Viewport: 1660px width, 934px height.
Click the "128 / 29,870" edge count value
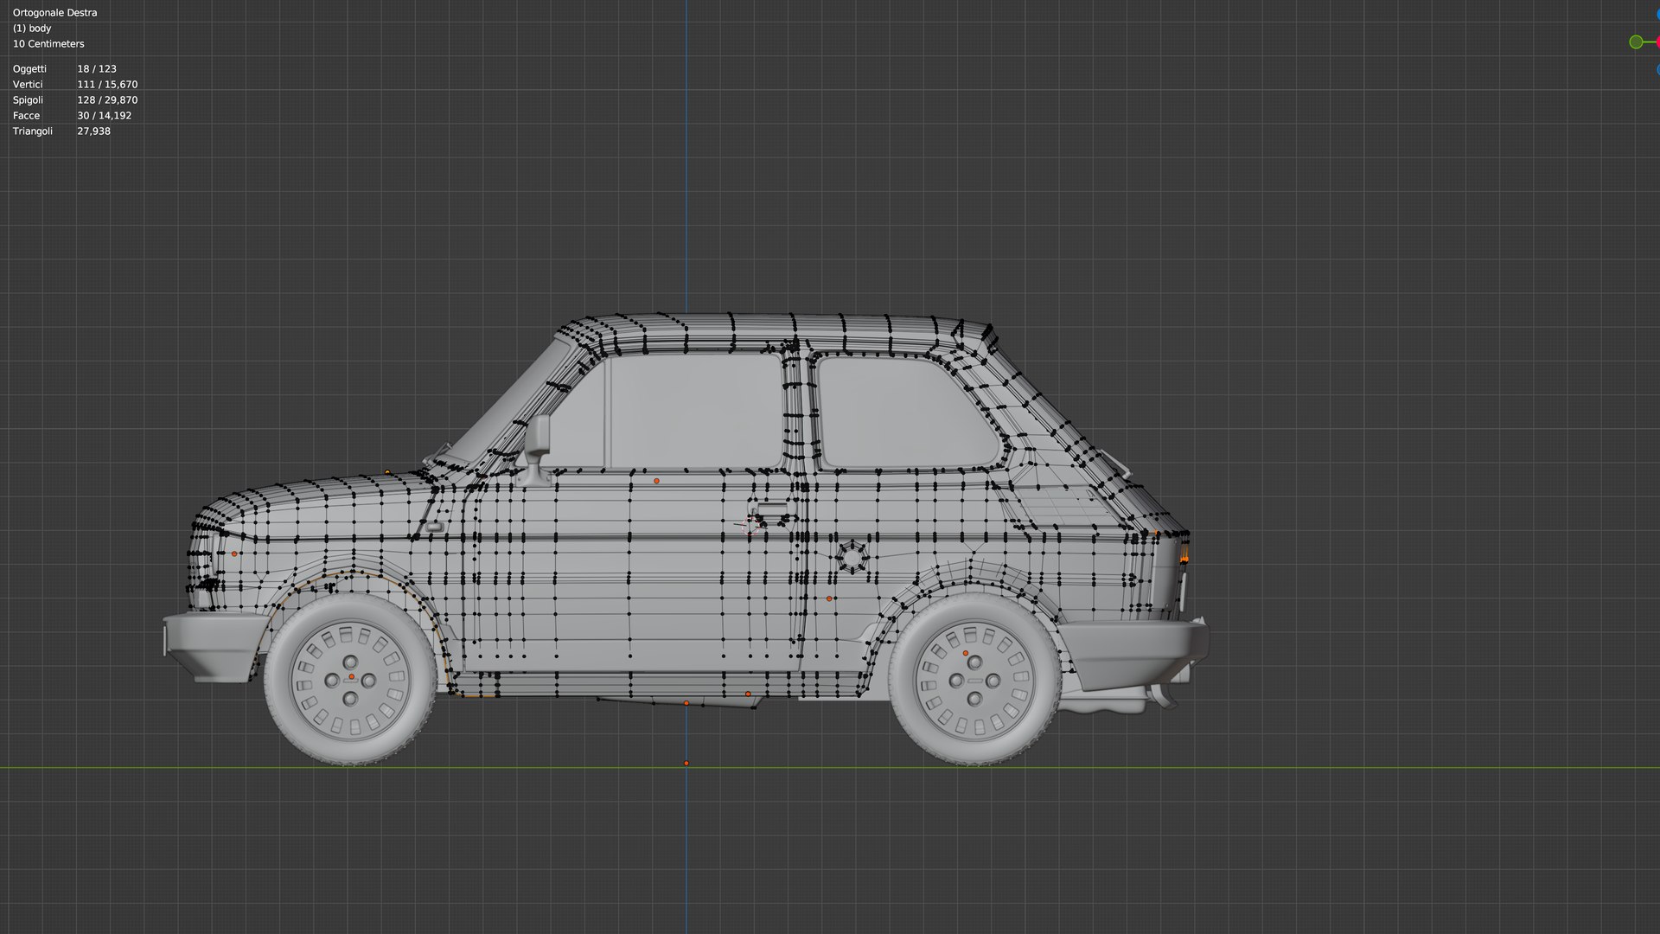point(107,100)
